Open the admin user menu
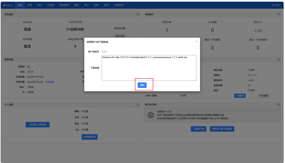Viewport: 285px width, 163px height. click(8, 5)
